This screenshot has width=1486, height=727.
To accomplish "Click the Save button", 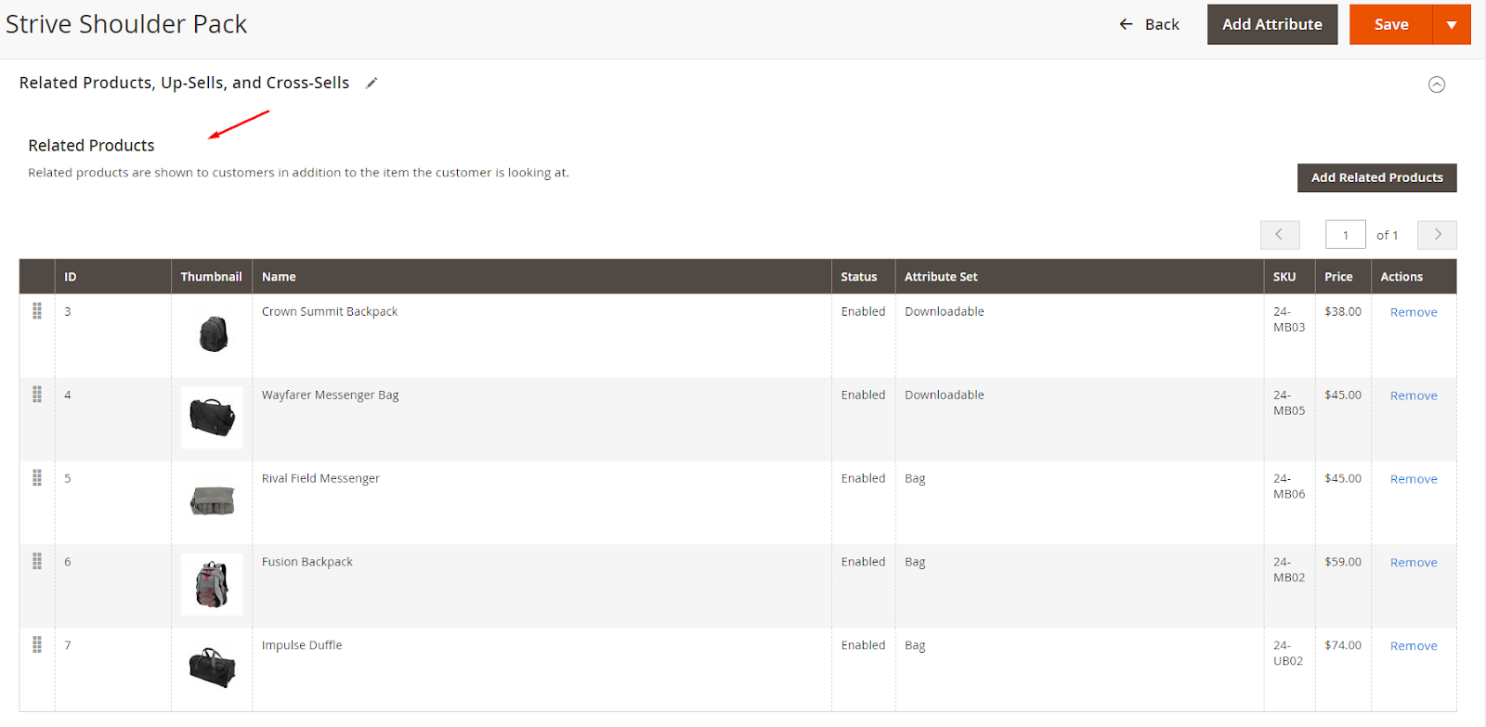I will click(1391, 24).
